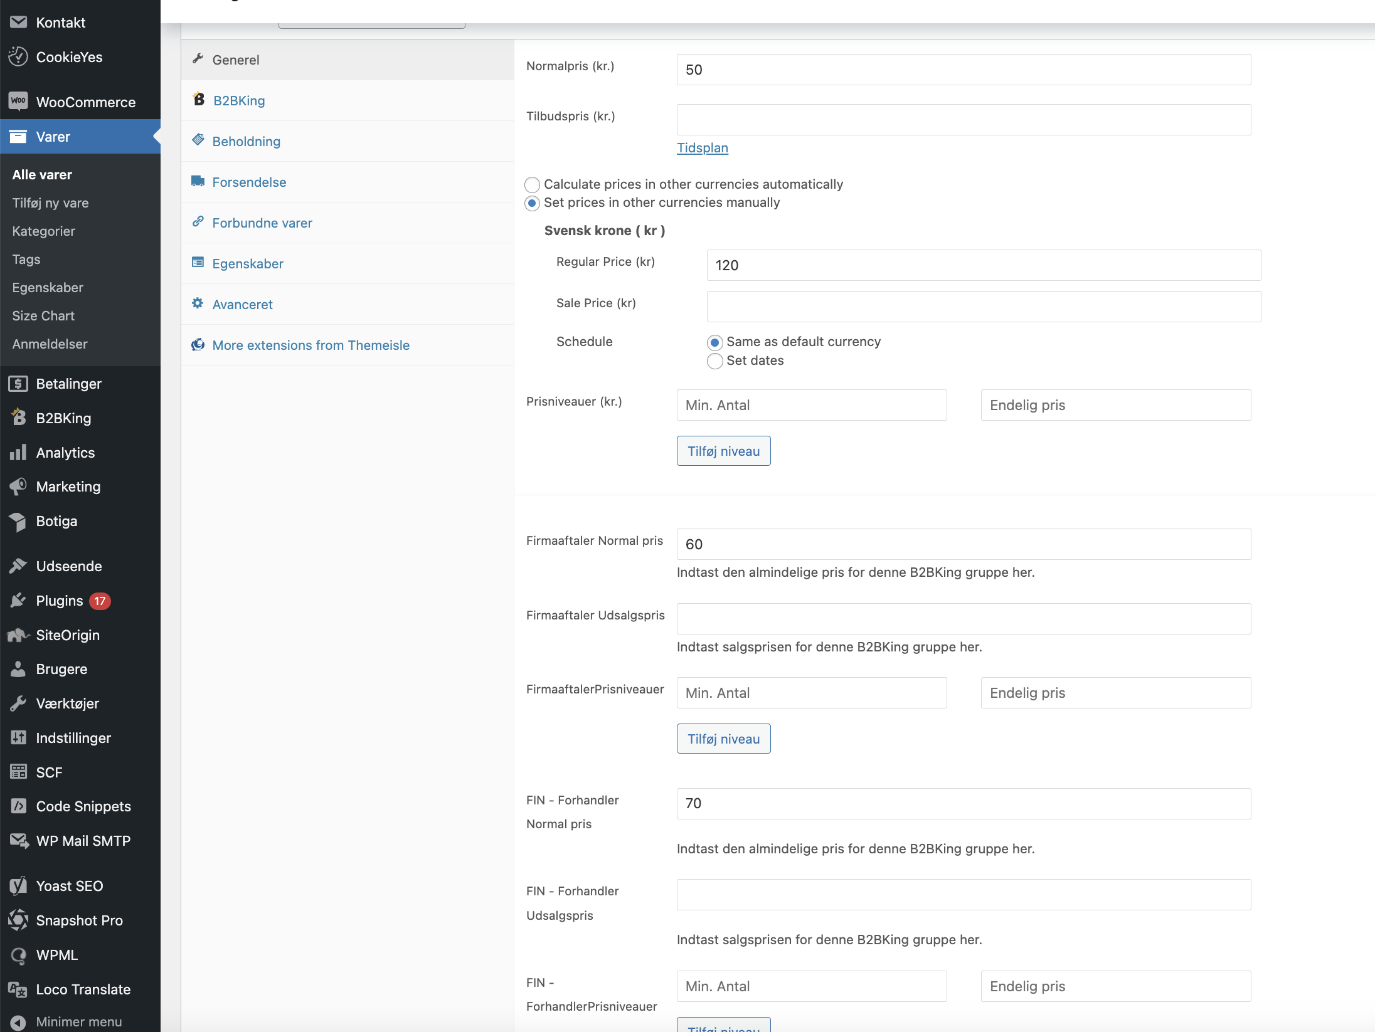Click the Botiga theme icon
1375x1032 pixels.
[x=18, y=521]
